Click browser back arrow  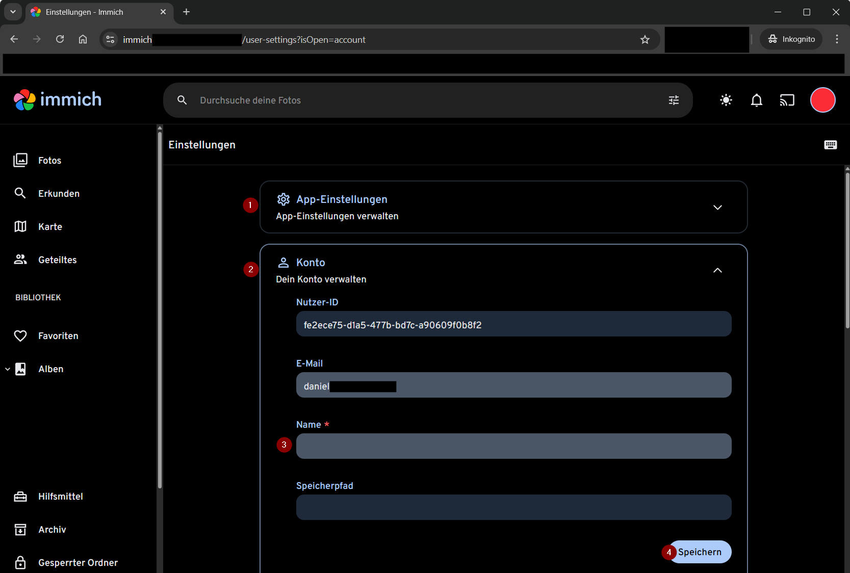coord(14,39)
